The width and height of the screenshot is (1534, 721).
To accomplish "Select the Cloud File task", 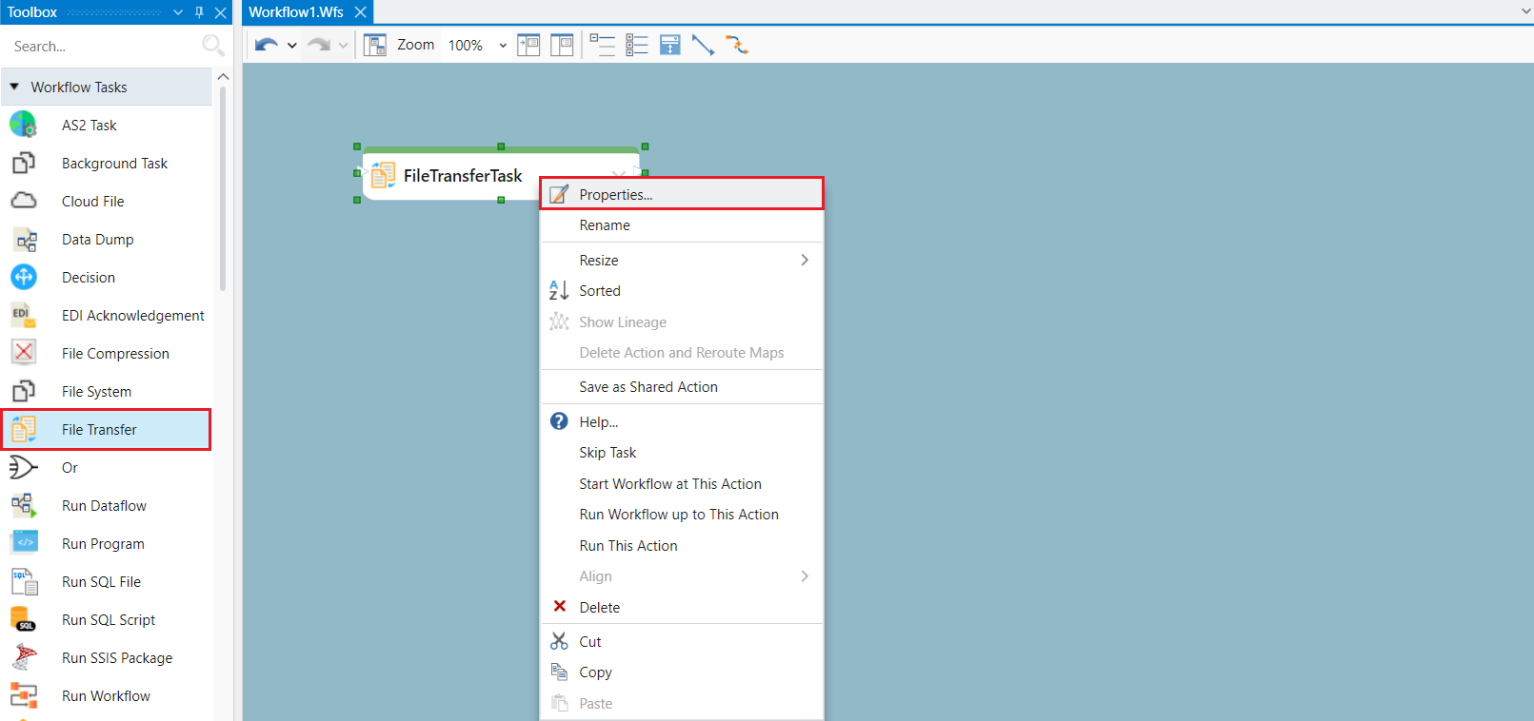I will pos(92,202).
